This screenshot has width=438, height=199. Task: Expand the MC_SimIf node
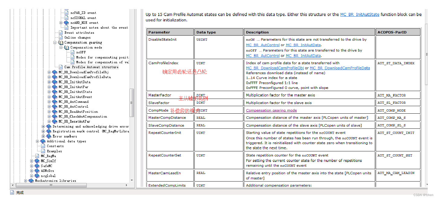(x=32, y=161)
